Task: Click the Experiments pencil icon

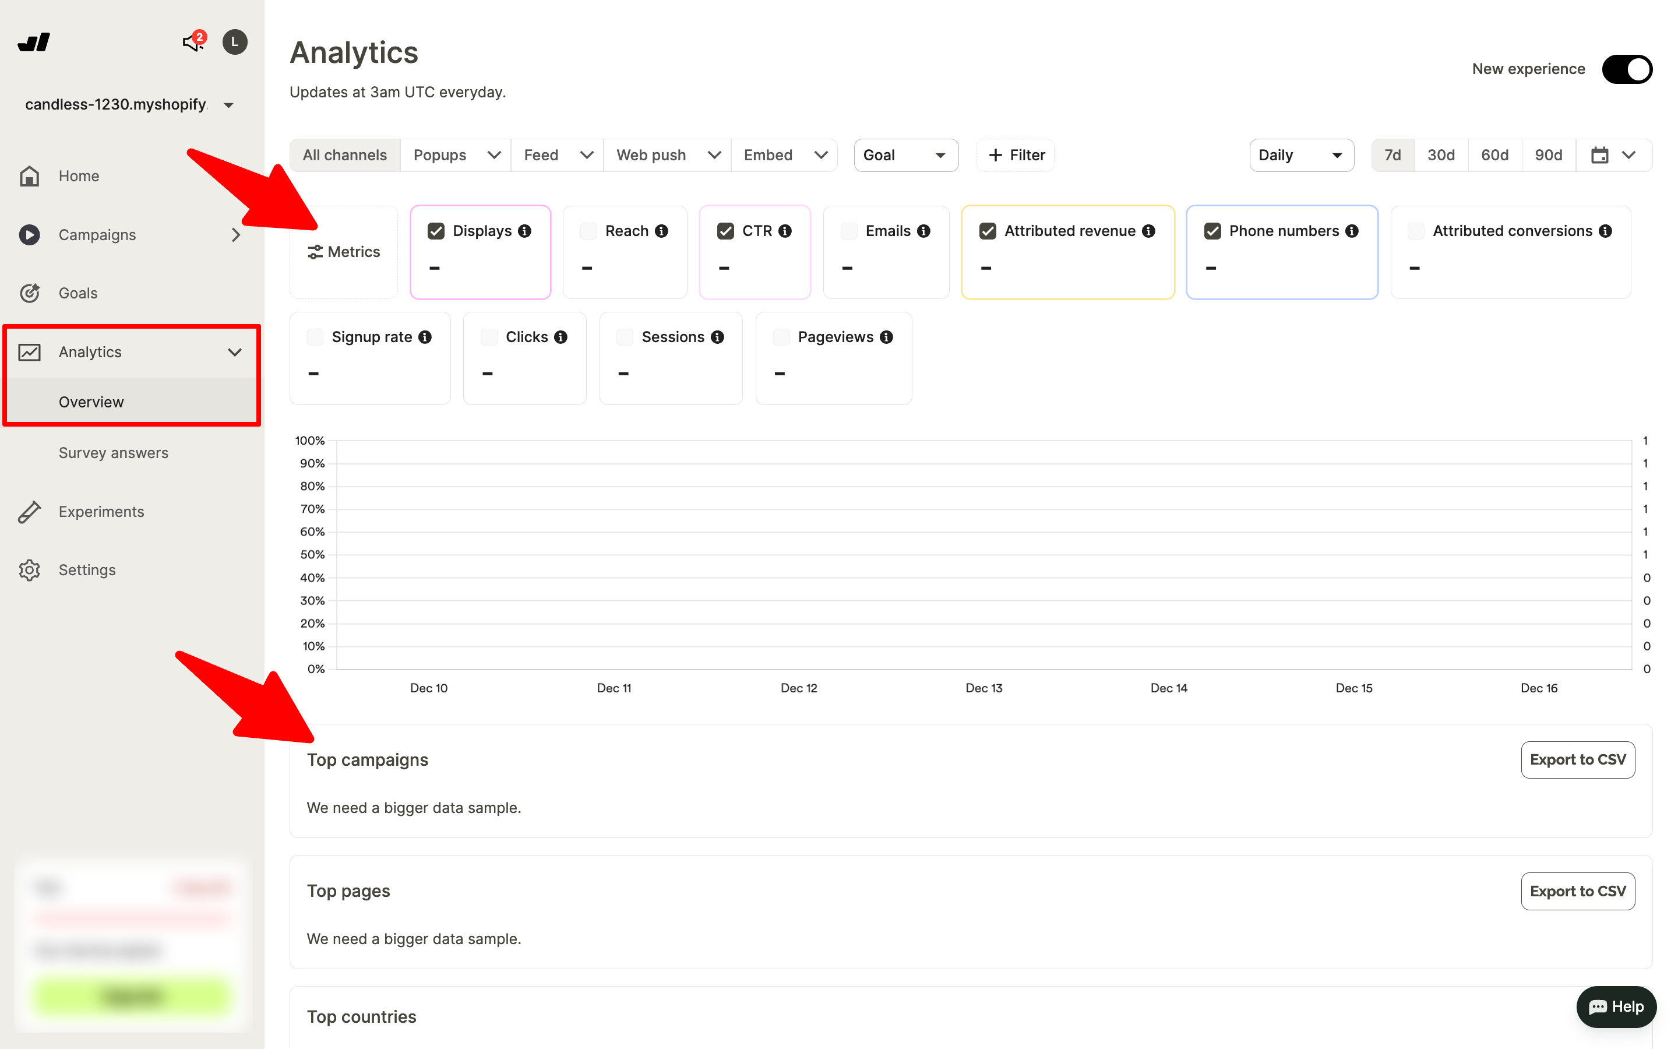Action: point(29,512)
